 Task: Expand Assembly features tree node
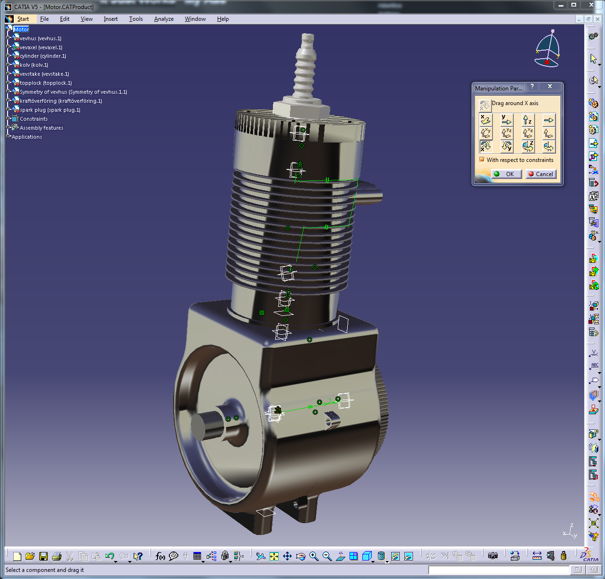tap(9, 127)
